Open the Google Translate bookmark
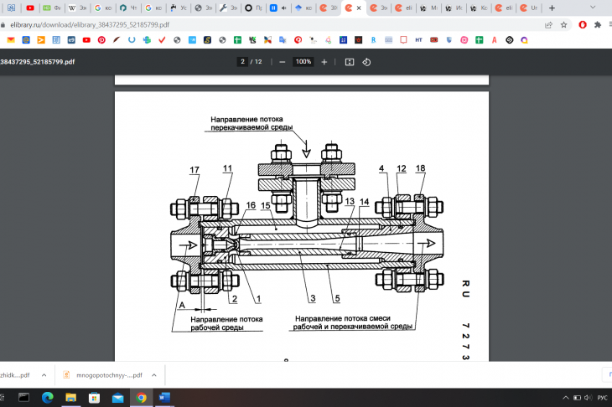Viewport: 612px width, 407px height. coord(283,39)
